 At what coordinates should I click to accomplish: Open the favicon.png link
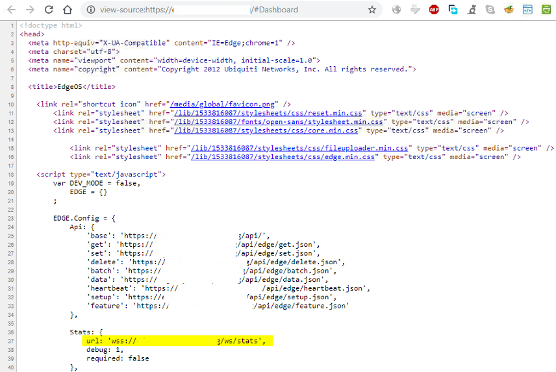[222, 104]
